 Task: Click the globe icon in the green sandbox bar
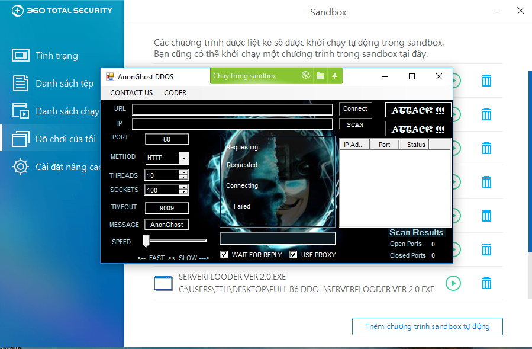306,75
